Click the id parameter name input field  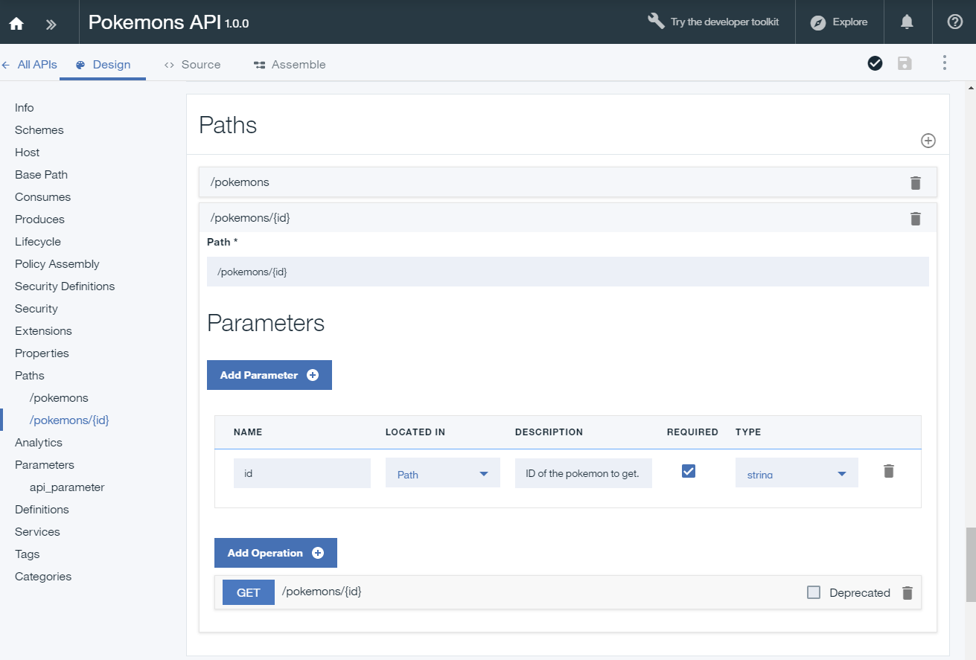click(302, 472)
